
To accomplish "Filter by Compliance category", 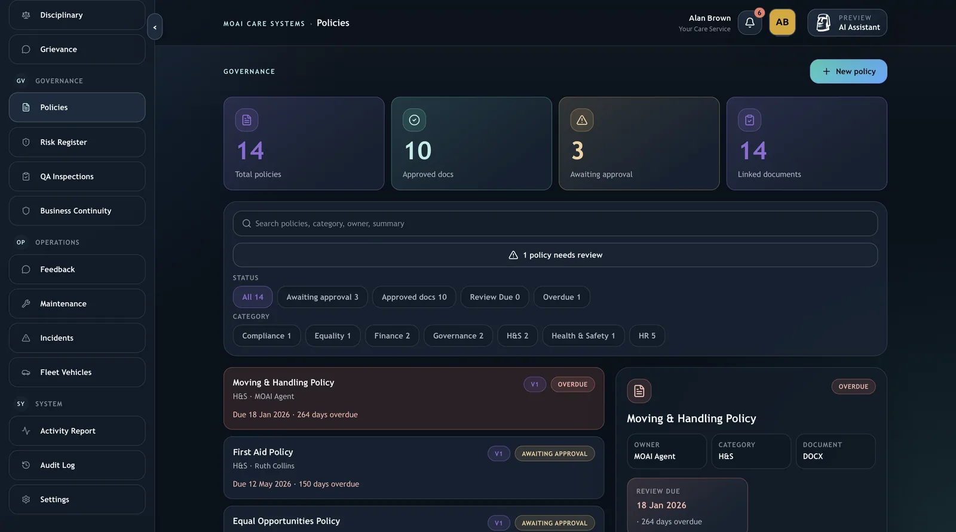I will (x=266, y=336).
